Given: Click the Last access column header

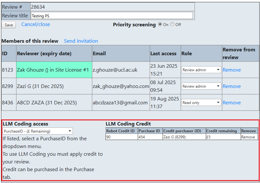Looking at the screenshot, I should 164,54.
